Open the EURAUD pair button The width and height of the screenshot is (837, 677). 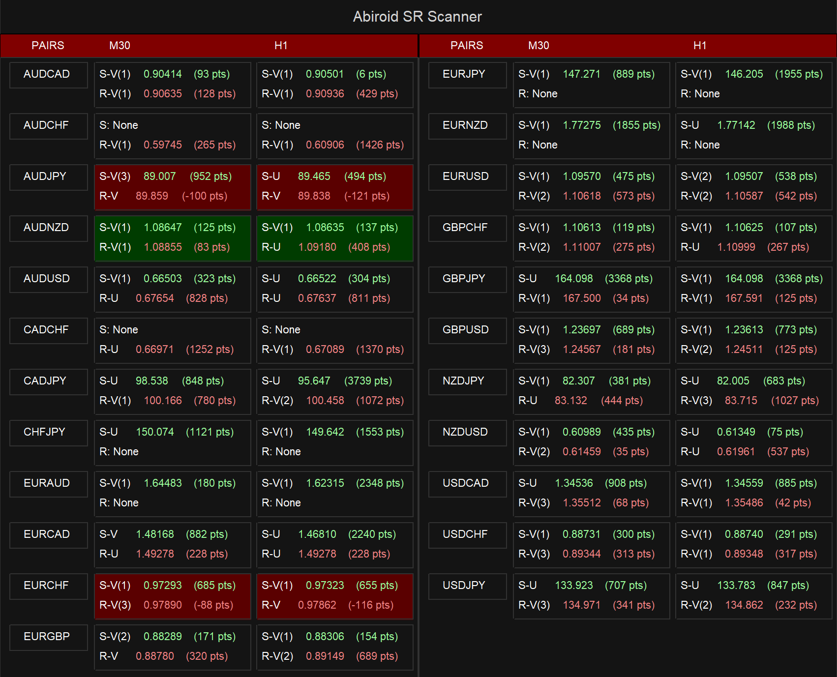49,484
